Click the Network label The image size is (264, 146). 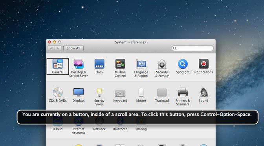99,129
